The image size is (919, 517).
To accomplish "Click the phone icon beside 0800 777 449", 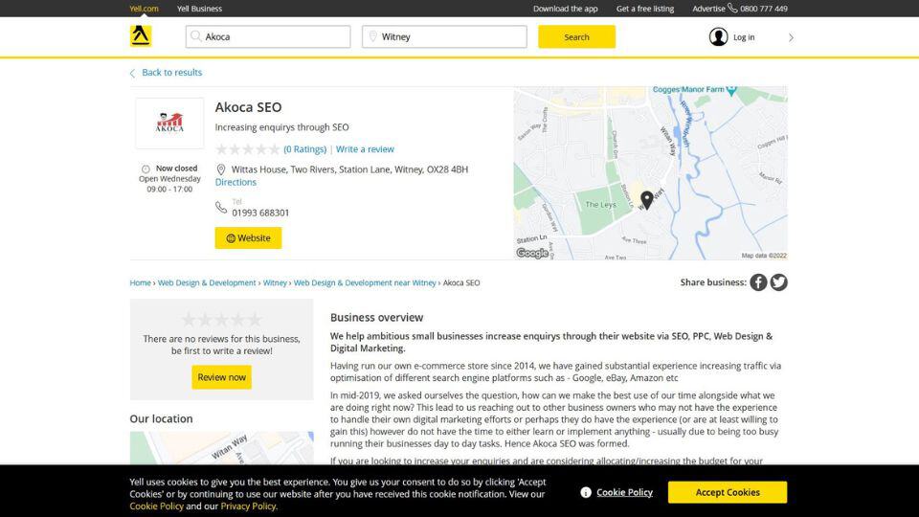I will pyautogui.click(x=732, y=8).
